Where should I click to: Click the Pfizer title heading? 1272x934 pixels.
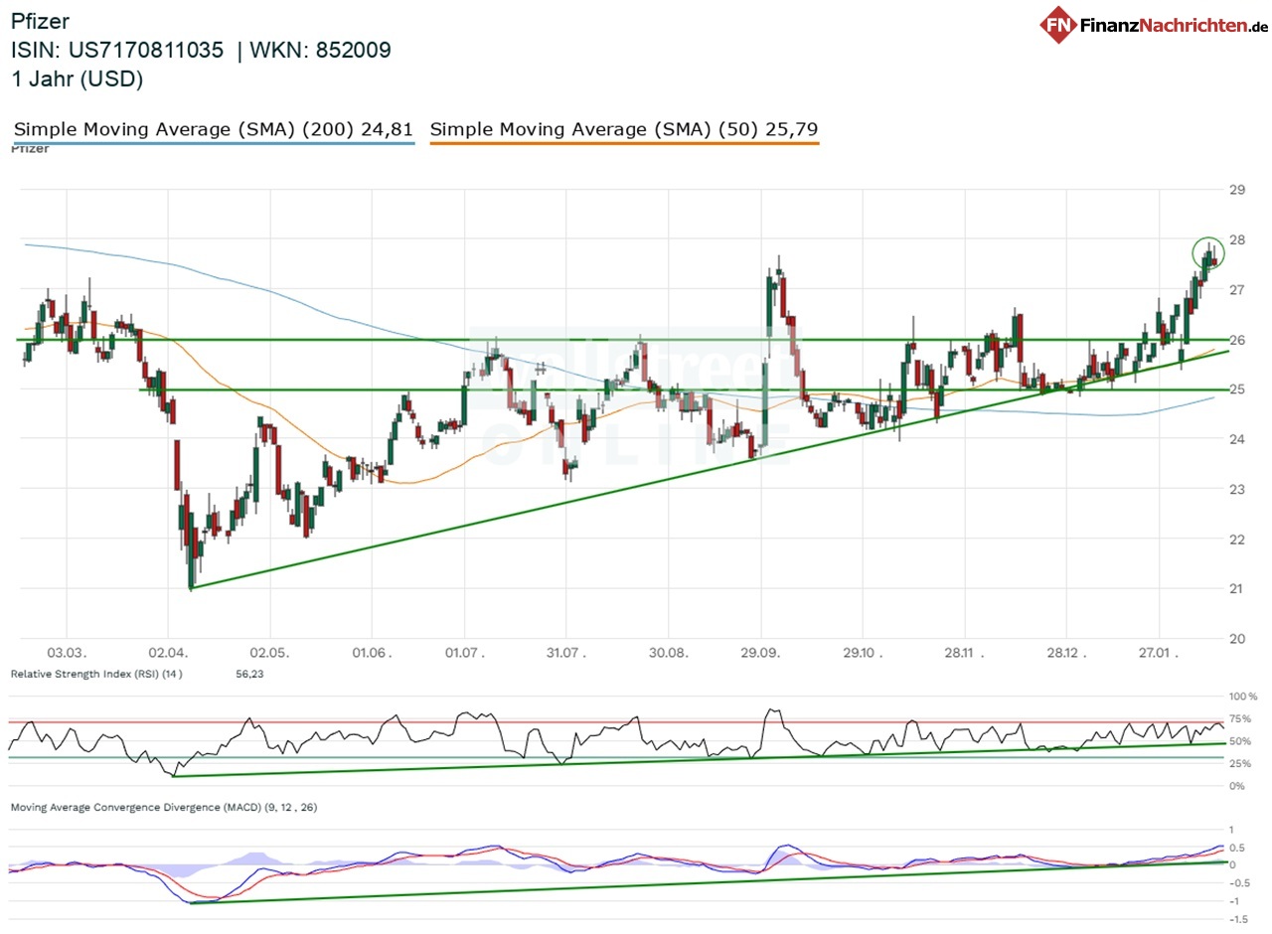click(x=40, y=21)
